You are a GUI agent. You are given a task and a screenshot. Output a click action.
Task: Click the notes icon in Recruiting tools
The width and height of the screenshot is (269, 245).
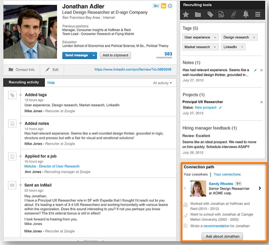(221, 15)
